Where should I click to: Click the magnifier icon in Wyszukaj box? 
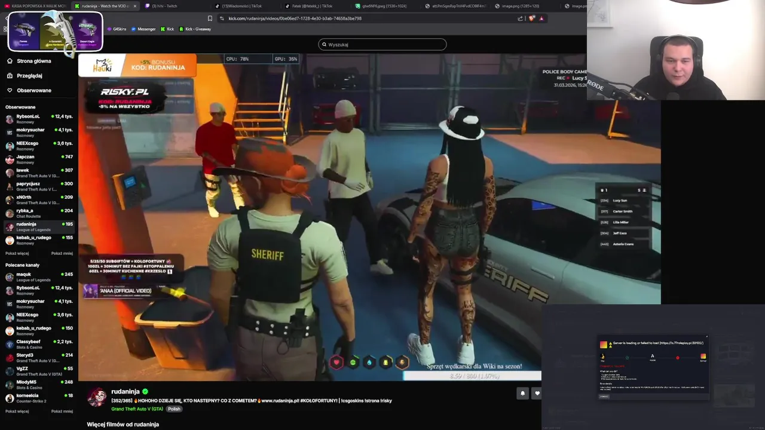(x=324, y=44)
